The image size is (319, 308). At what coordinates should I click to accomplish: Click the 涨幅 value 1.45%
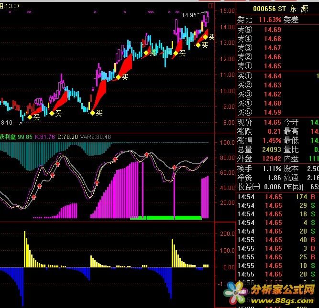coord(272,140)
